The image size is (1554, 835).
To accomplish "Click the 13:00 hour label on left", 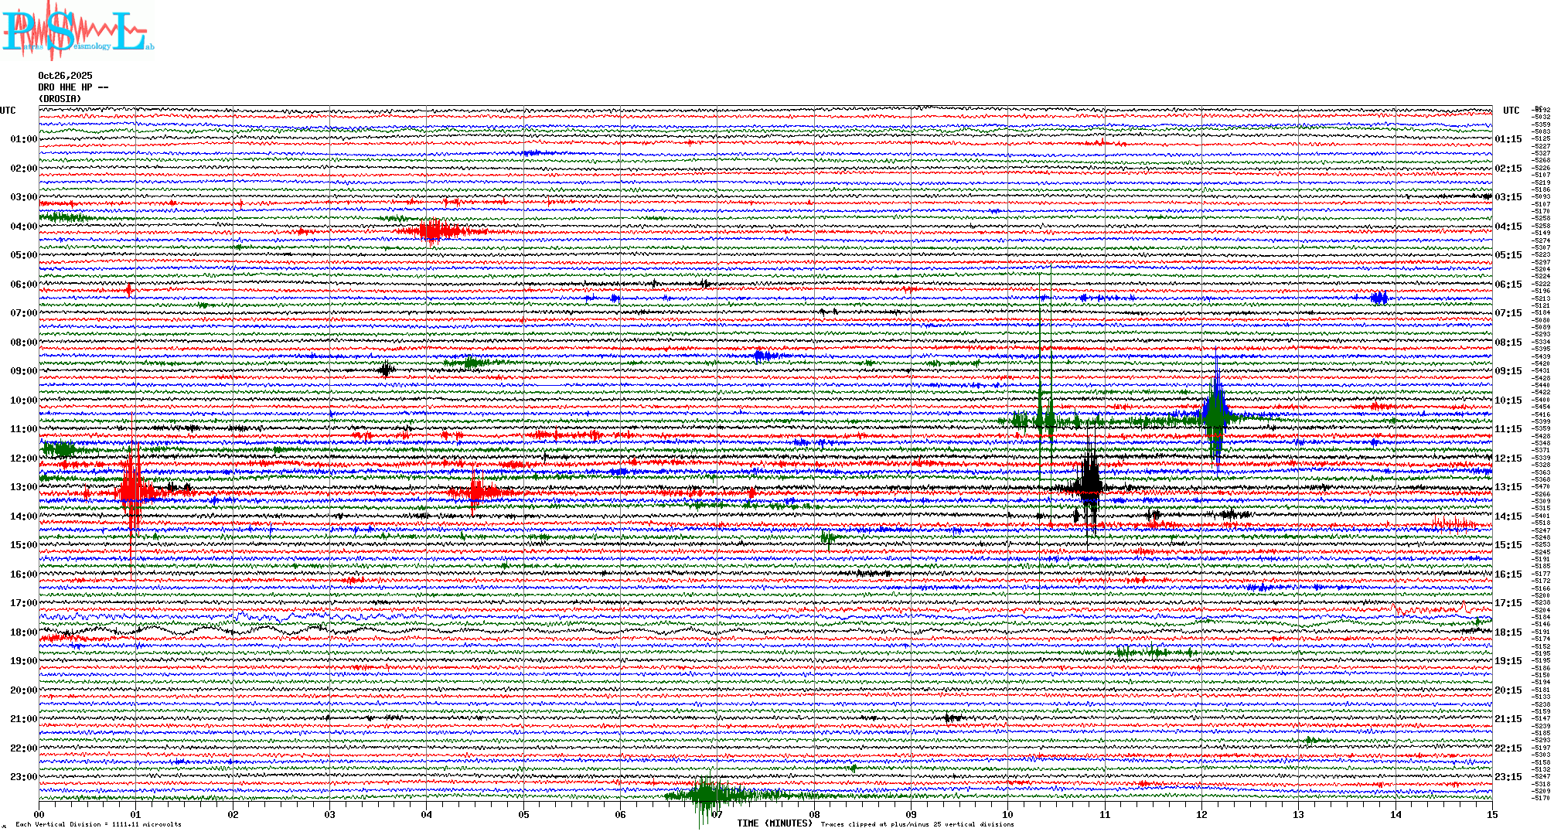I will [23, 487].
